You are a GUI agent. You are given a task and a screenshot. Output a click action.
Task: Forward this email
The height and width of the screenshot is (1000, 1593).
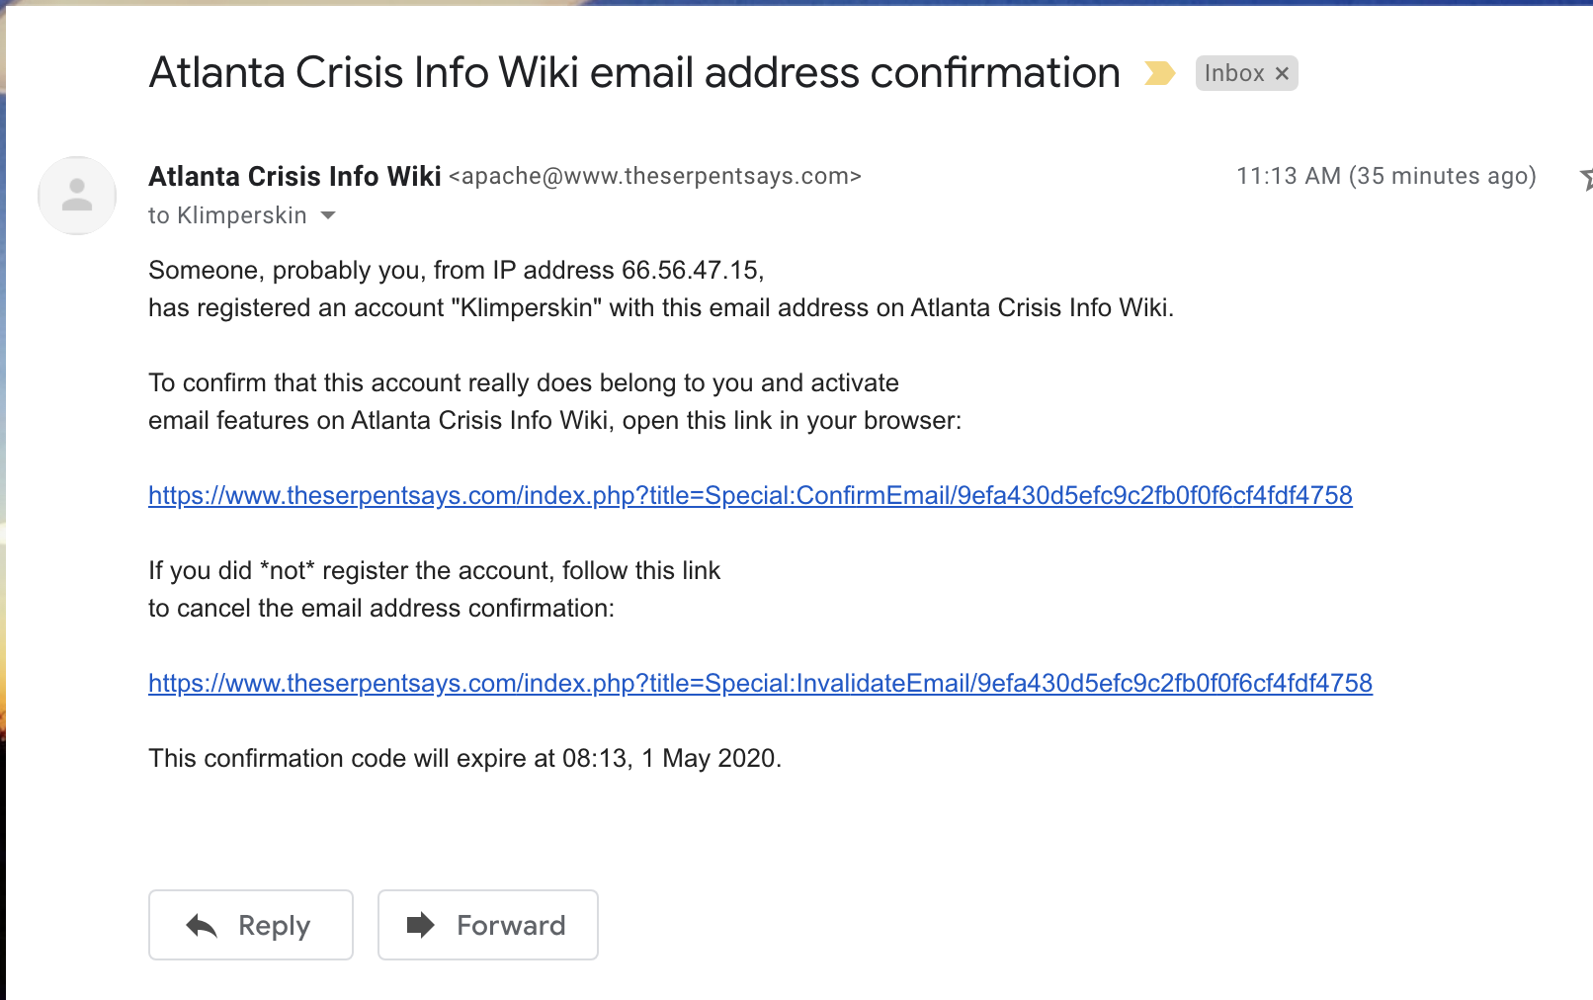(x=488, y=925)
